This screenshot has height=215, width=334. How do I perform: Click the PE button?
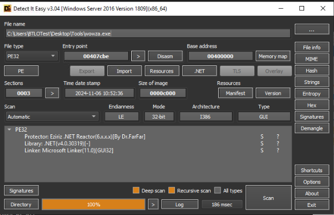(21, 71)
